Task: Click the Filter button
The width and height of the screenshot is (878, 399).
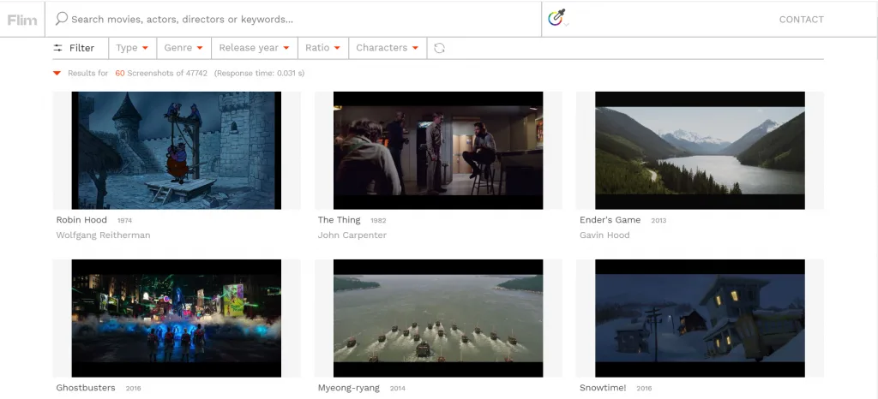Action: pos(74,48)
